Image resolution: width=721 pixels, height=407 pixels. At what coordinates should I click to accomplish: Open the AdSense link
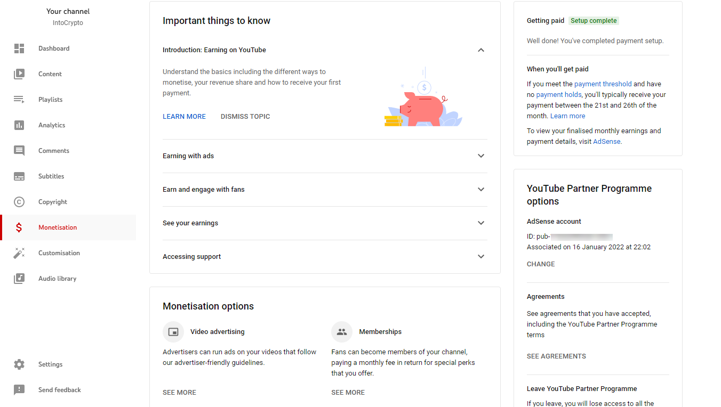click(x=606, y=142)
